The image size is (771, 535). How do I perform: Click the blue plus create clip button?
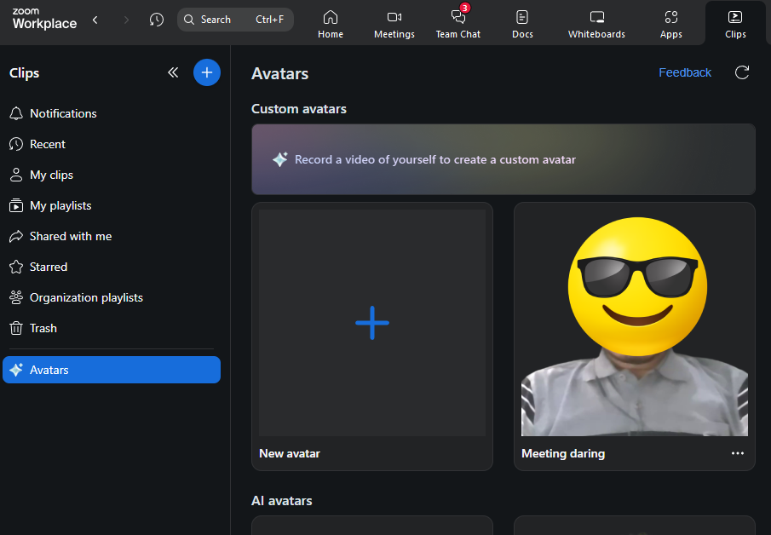click(x=206, y=72)
